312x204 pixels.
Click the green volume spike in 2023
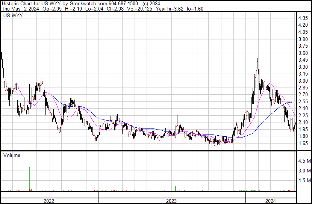click(x=176, y=188)
